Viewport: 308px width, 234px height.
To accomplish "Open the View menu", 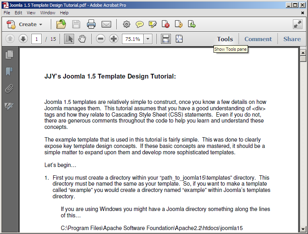I will (x=31, y=13).
